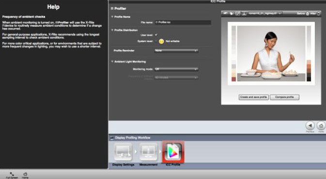Open the Measurement workflow step icon
This screenshot has height=179, width=326.
tap(148, 152)
